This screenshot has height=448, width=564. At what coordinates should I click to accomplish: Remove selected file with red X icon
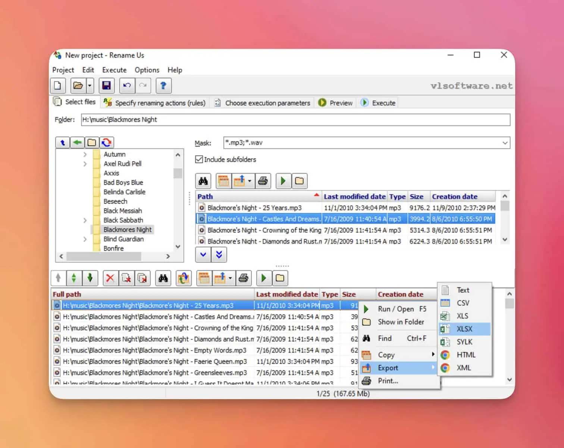[110, 278]
